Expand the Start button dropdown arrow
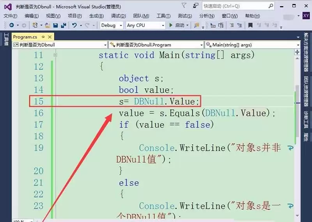 pos(187,25)
